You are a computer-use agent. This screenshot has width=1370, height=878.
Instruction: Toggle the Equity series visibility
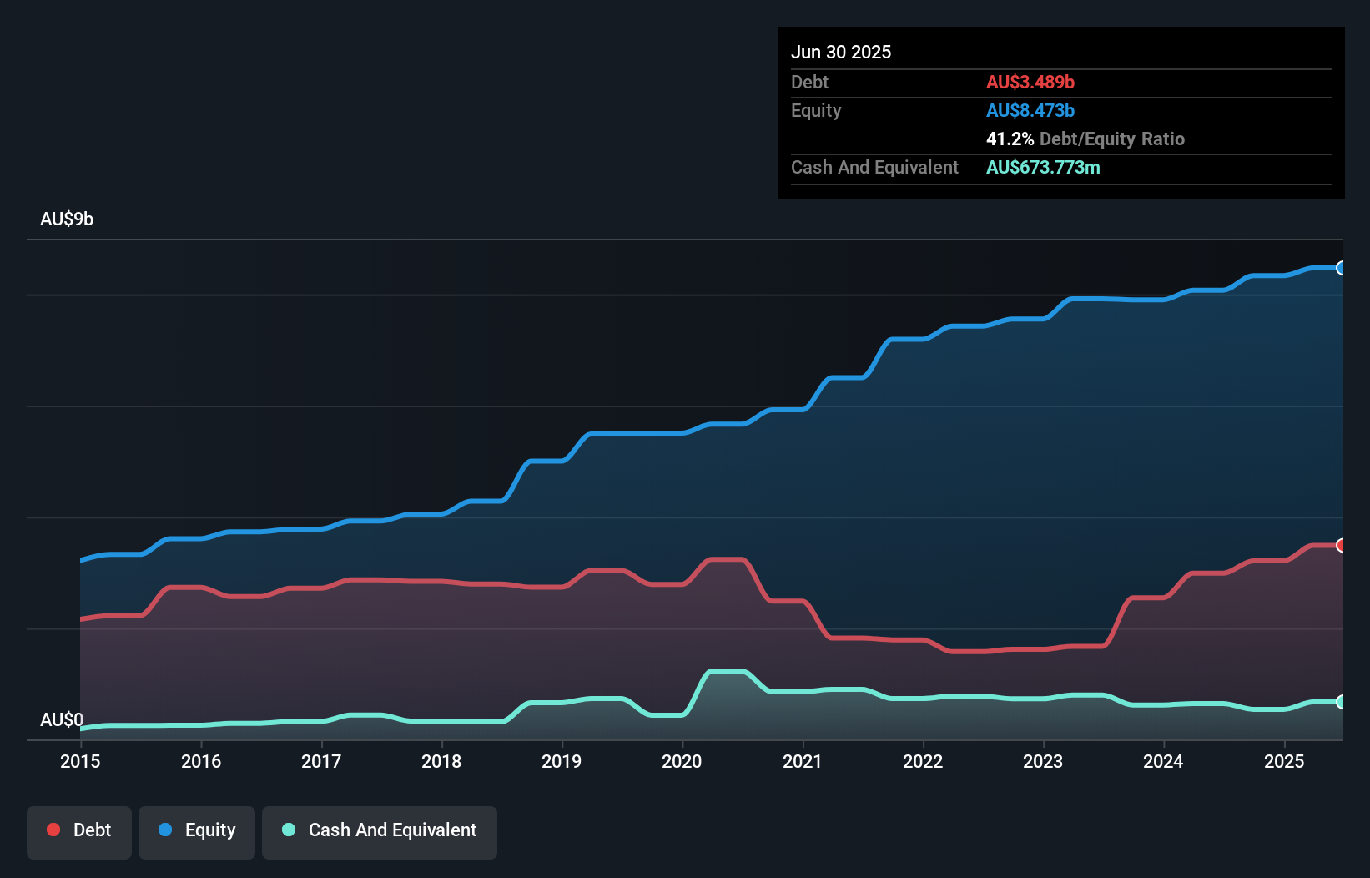(196, 830)
